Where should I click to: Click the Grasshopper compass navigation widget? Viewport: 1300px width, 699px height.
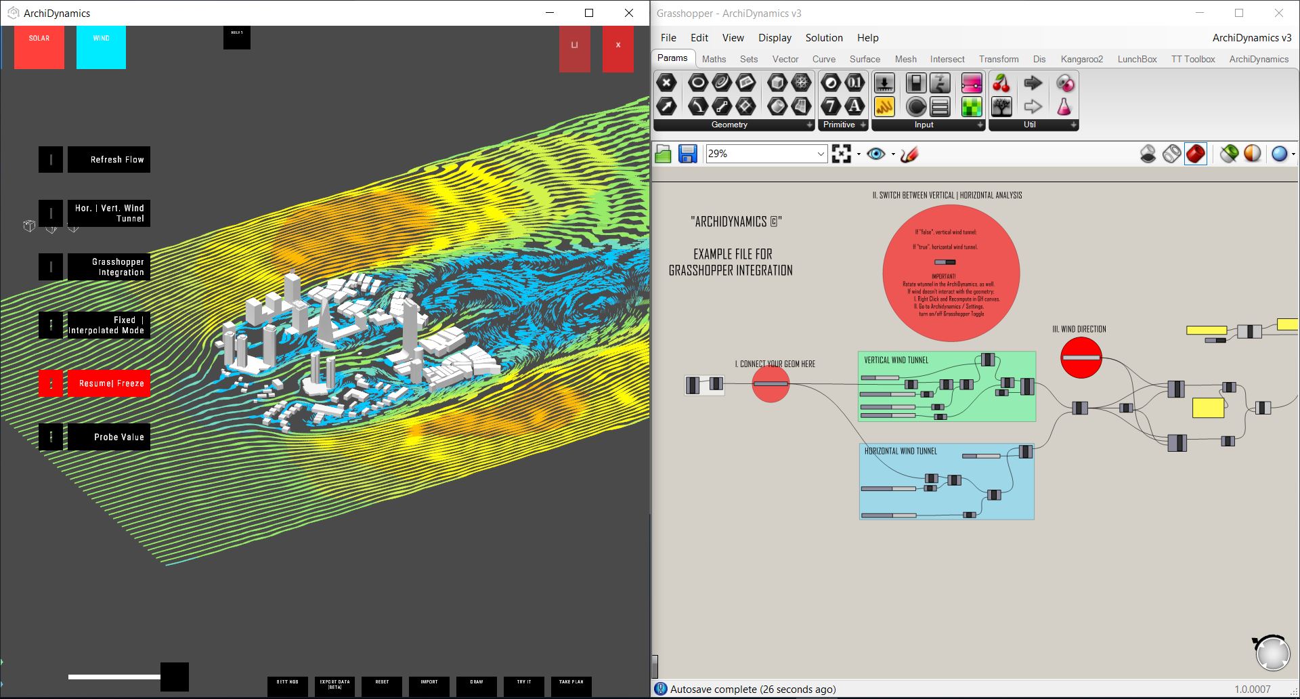[1272, 653]
